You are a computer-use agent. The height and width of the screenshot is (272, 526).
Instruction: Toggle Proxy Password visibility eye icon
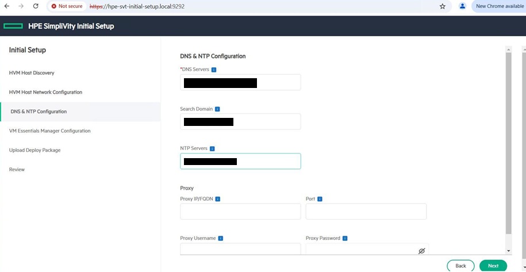tap(422, 251)
